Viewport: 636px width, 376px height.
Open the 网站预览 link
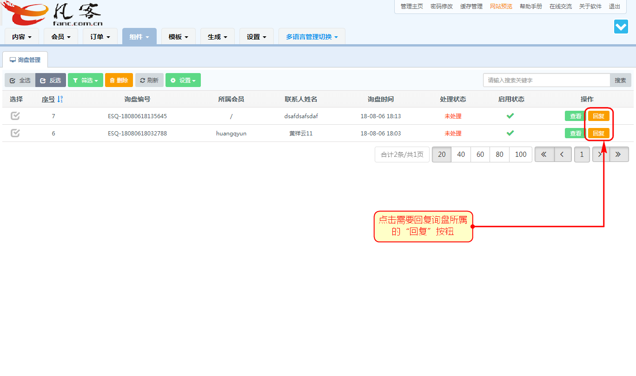(x=501, y=7)
